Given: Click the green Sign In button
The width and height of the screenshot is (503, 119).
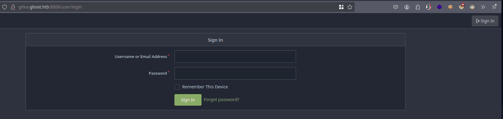Looking at the screenshot, I should pyautogui.click(x=188, y=100).
